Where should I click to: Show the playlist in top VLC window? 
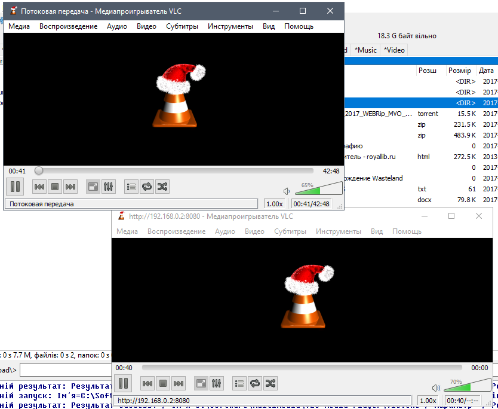131,187
